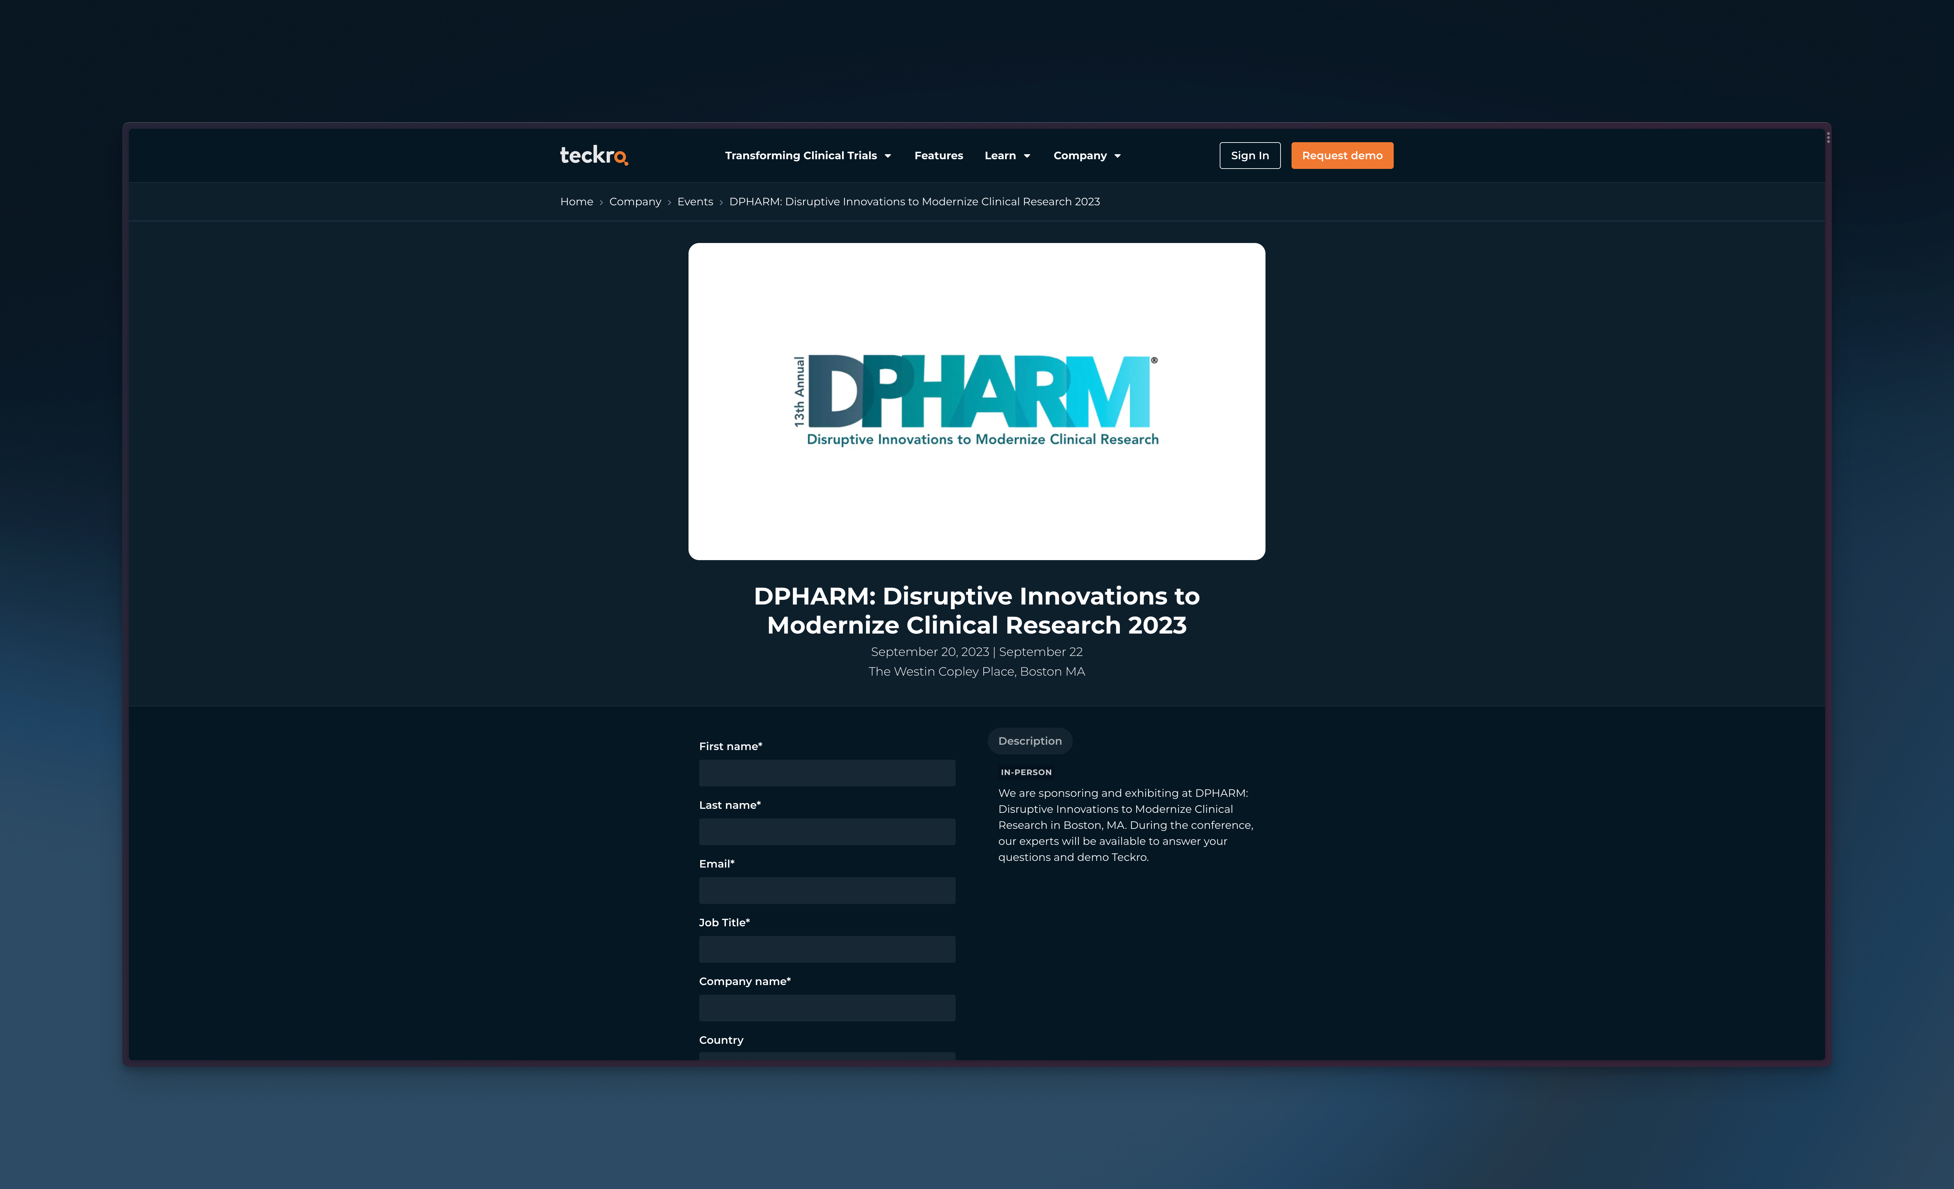This screenshot has height=1189, width=1954.
Task: Go to the Features page
Action: (938, 155)
